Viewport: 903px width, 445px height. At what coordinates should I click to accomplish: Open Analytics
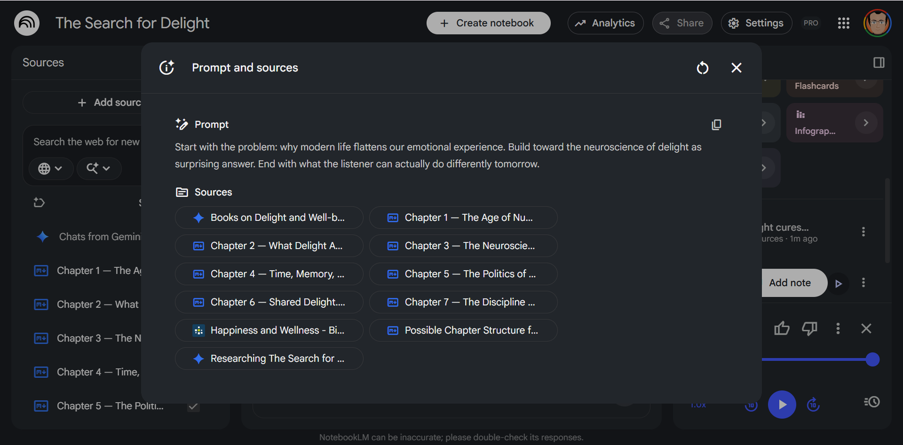[605, 23]
